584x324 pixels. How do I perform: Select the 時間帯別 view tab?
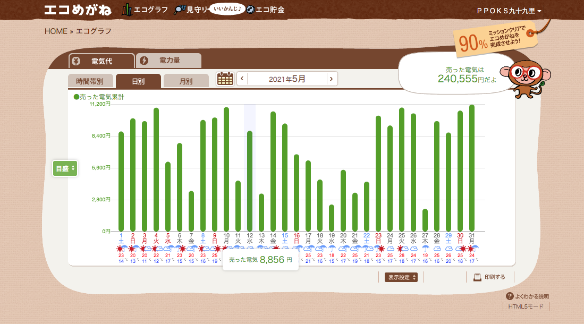coord(90,81)
